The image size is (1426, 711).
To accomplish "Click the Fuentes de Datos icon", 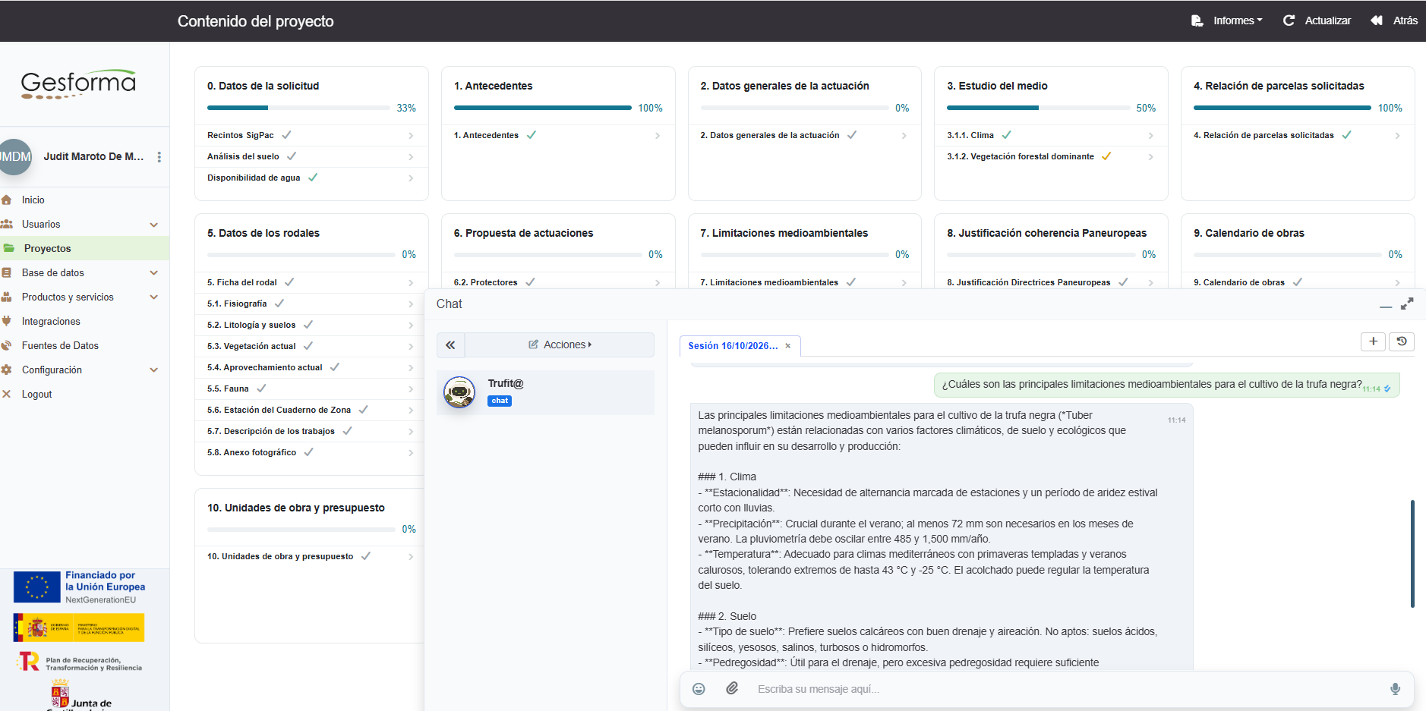I will pyautogui.click(x=7, y=345).
